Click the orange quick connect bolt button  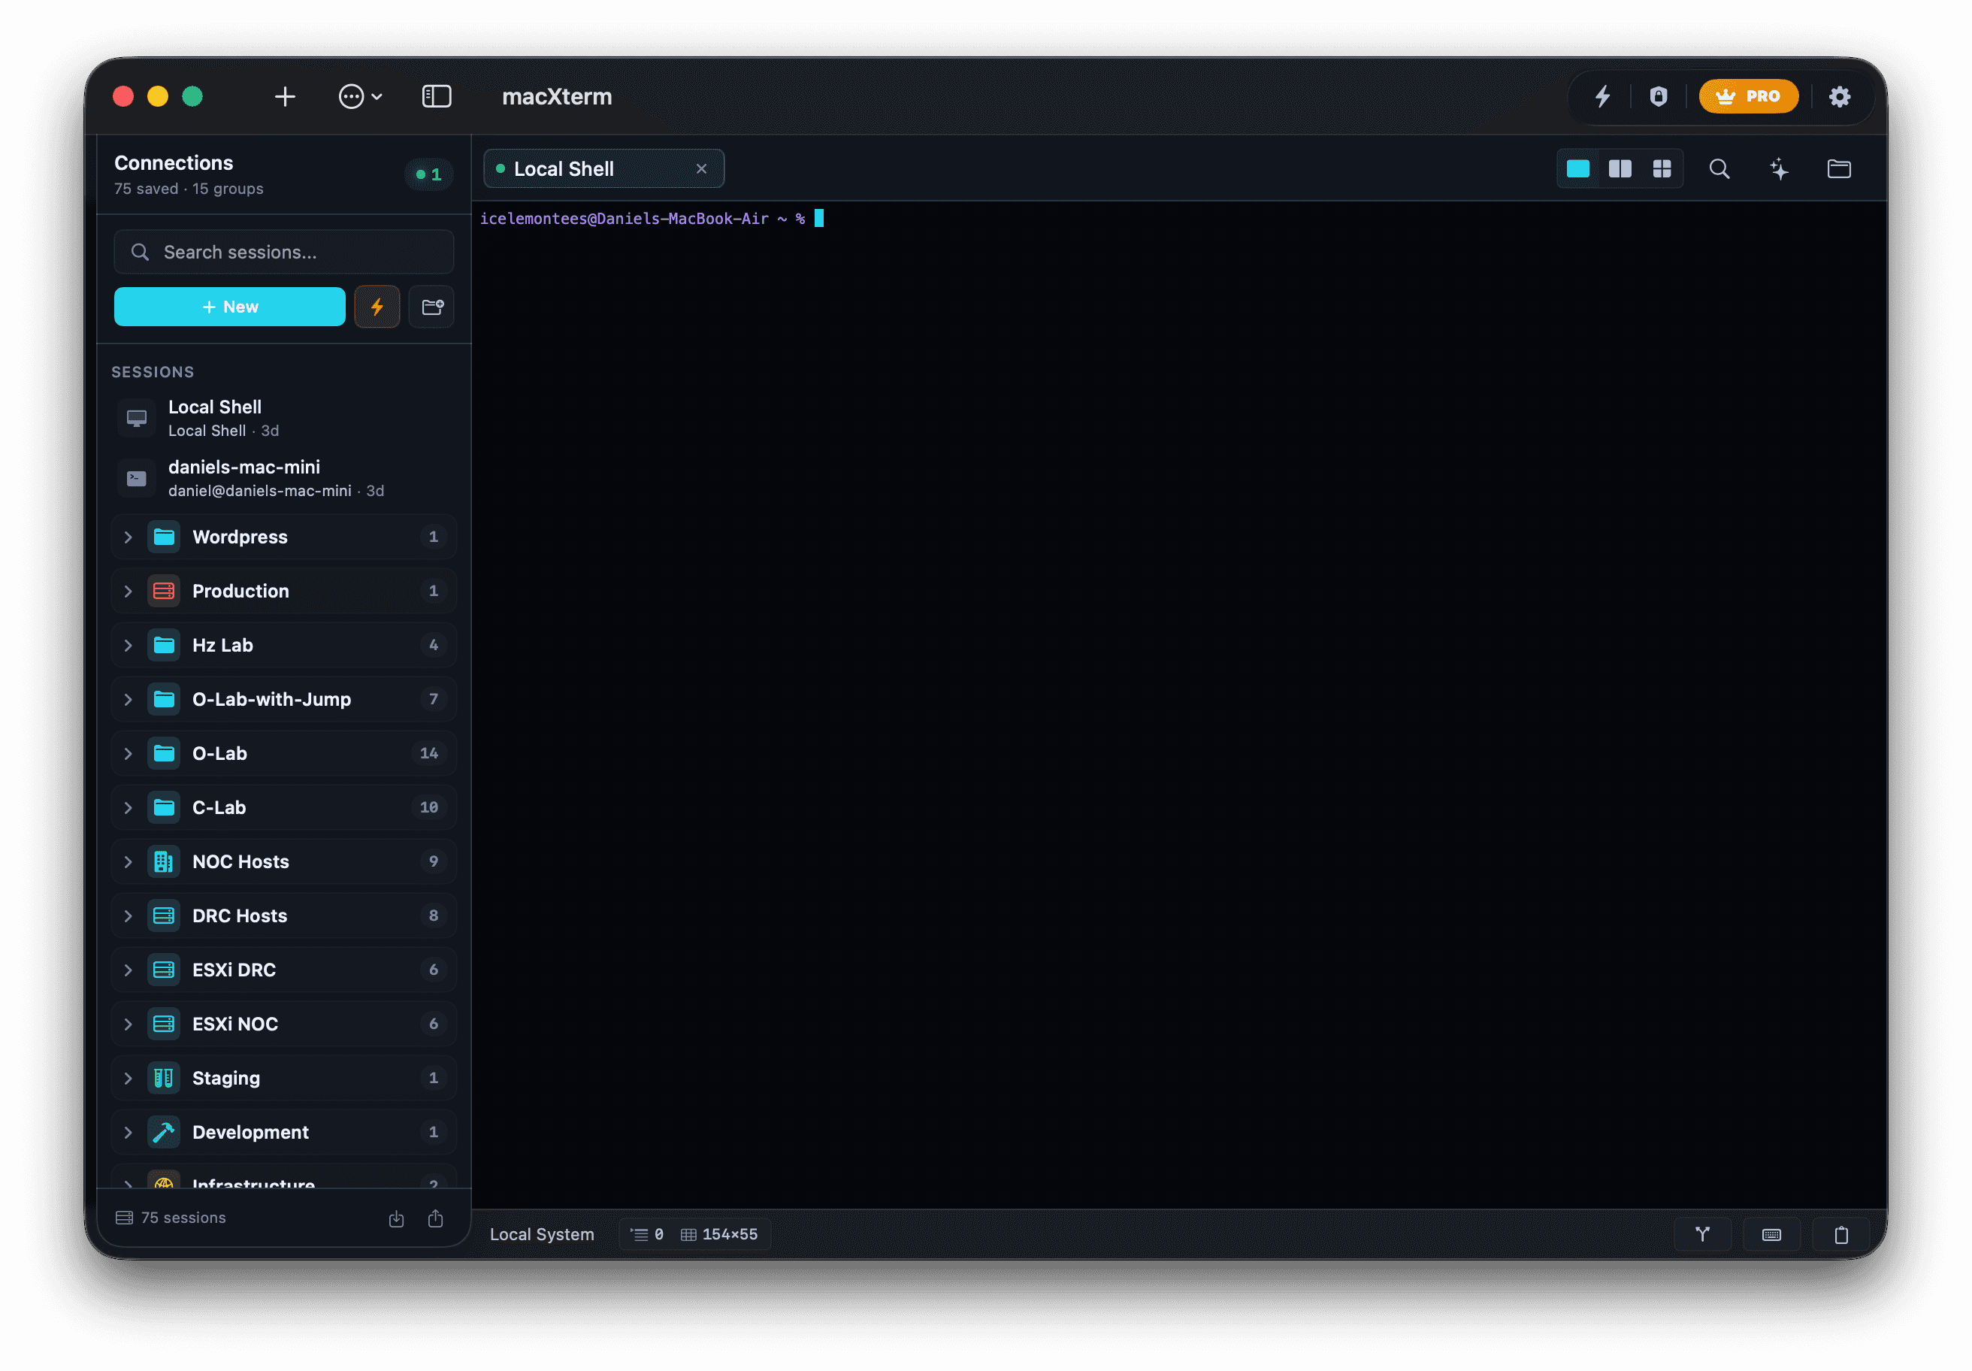click(x=377, y=307)
